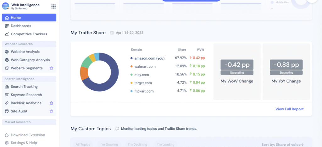Click the Web Category Analysis icon
The image size is (322, 147).
tap(7, 60)
